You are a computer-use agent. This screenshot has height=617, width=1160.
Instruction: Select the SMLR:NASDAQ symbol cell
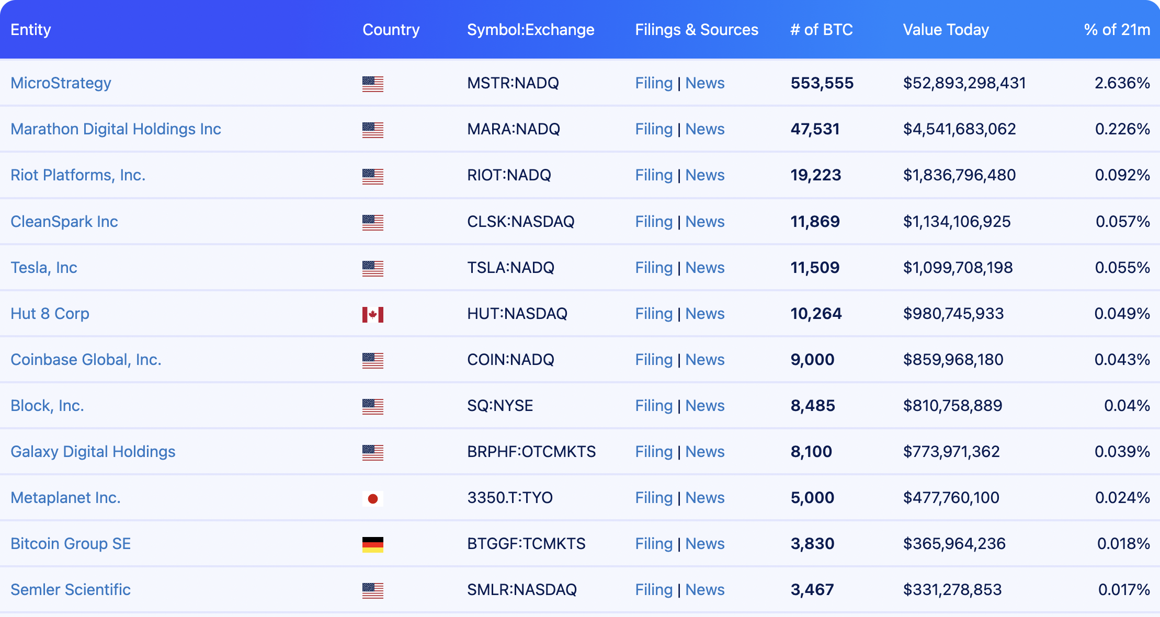(x=522, y=590)
